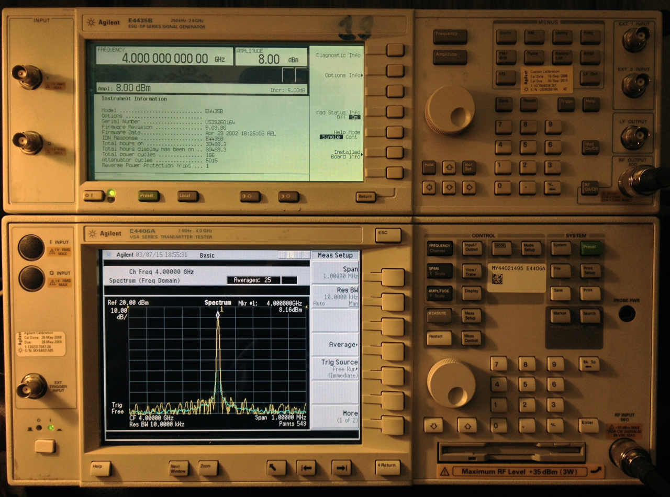
Task: Push the Incr Set key on E4435B
Action: click(x=468, y=167)
